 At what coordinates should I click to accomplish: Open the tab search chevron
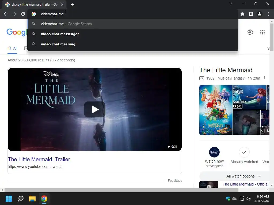tap(231, 4)
